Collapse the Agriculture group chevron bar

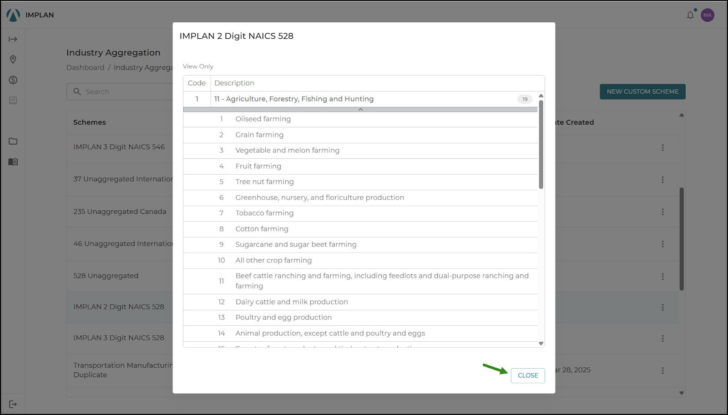point(360,110)
